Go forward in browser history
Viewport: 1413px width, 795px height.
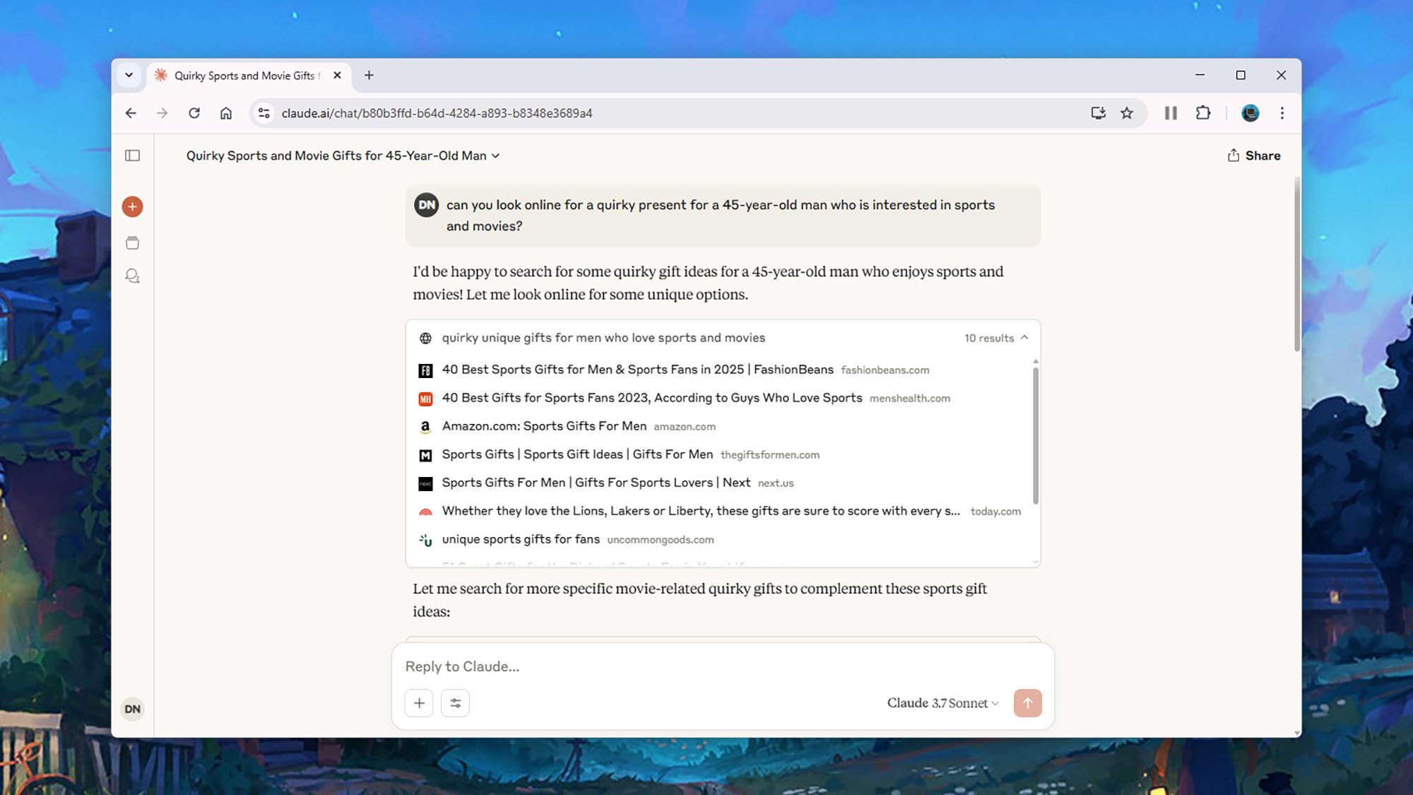(162, 113)
